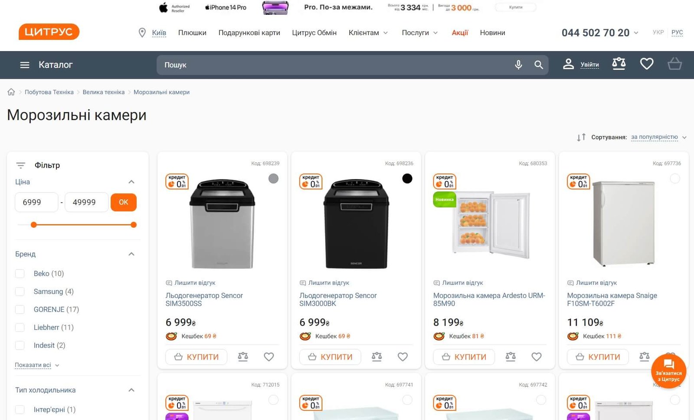The width and height of the screenshot is (694, 420).
Task: Click кредит 0% badge on Sencor SIM3500SS
Action: point(177,181)
